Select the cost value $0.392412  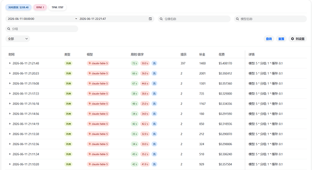(x=225, y=73)
